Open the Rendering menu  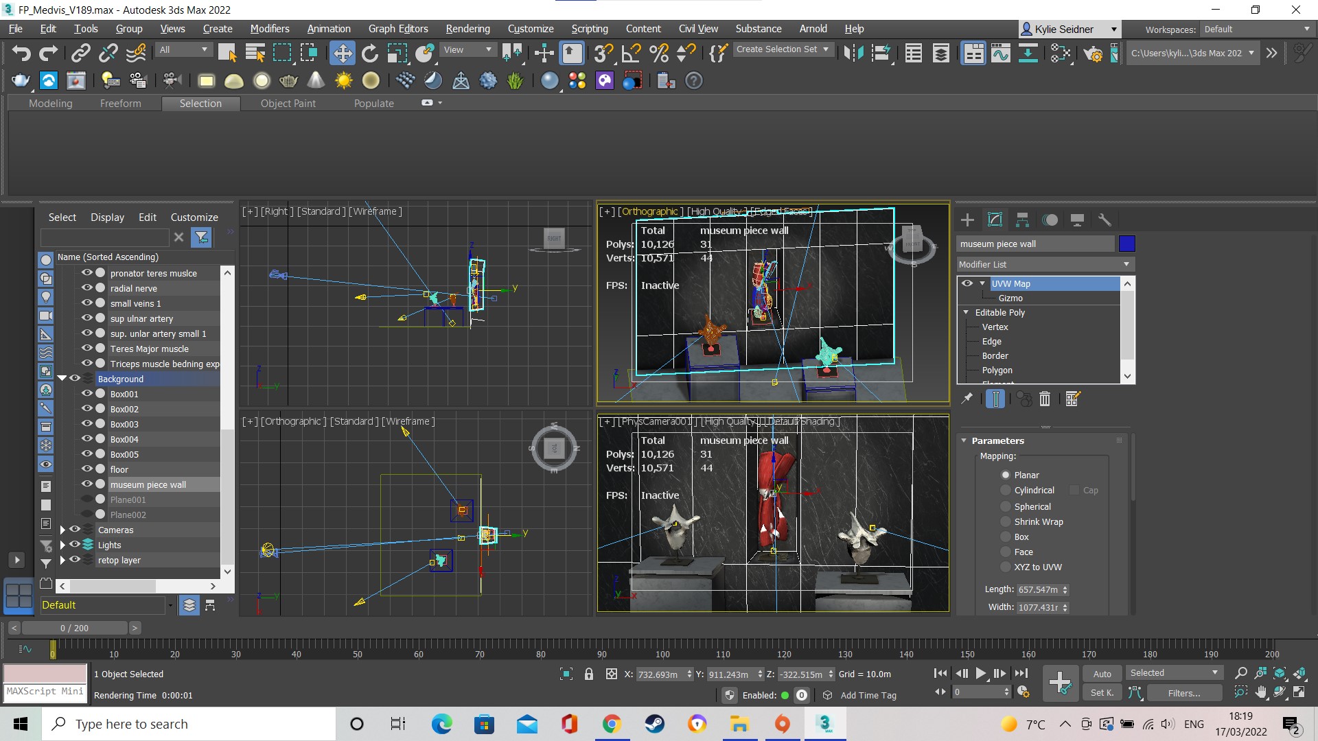pos(467,28)
